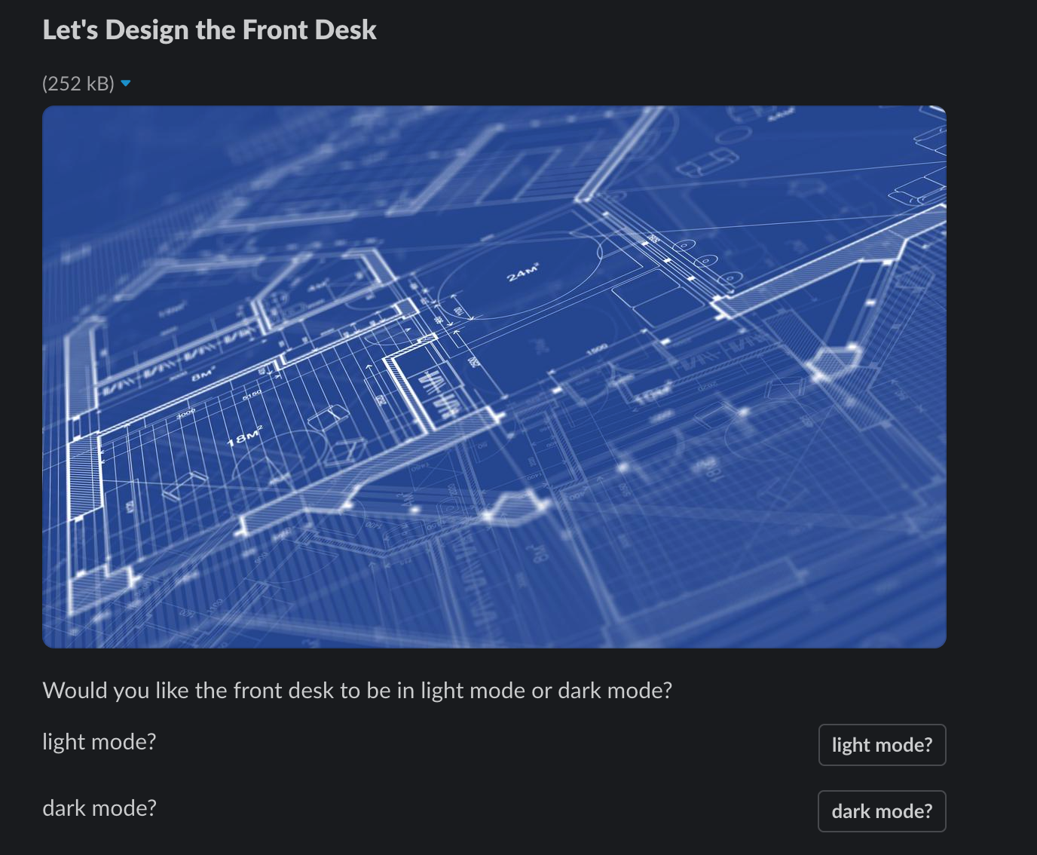
Task: Click the 3000 dimension label in blueprint
Action: pos(185,412)
